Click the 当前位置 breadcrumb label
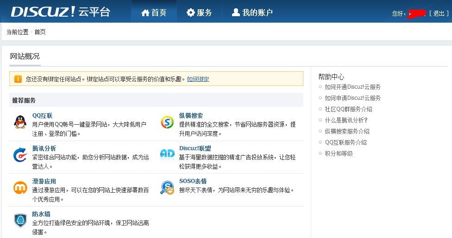 pos(18,32)
